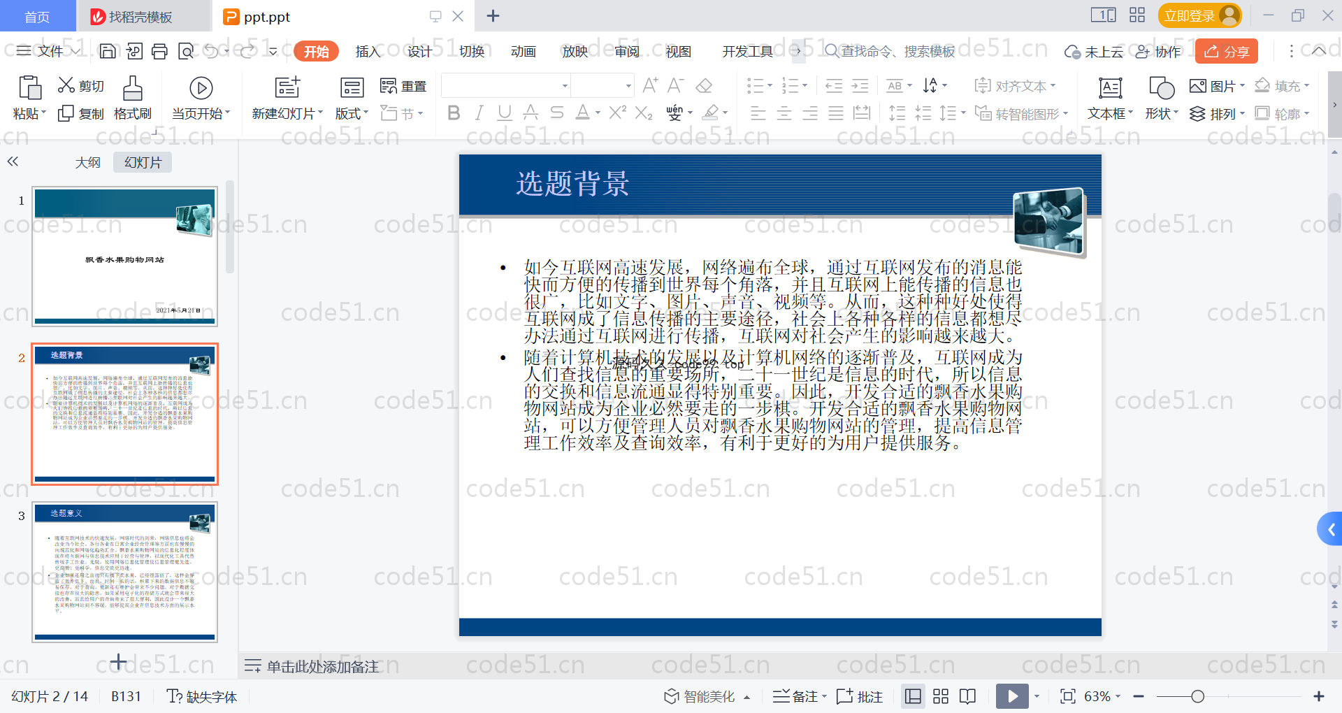Click Not Uploaded (未上云) cloud button
Screen dimensions: 1342x713
click(x=1093, y=52)
